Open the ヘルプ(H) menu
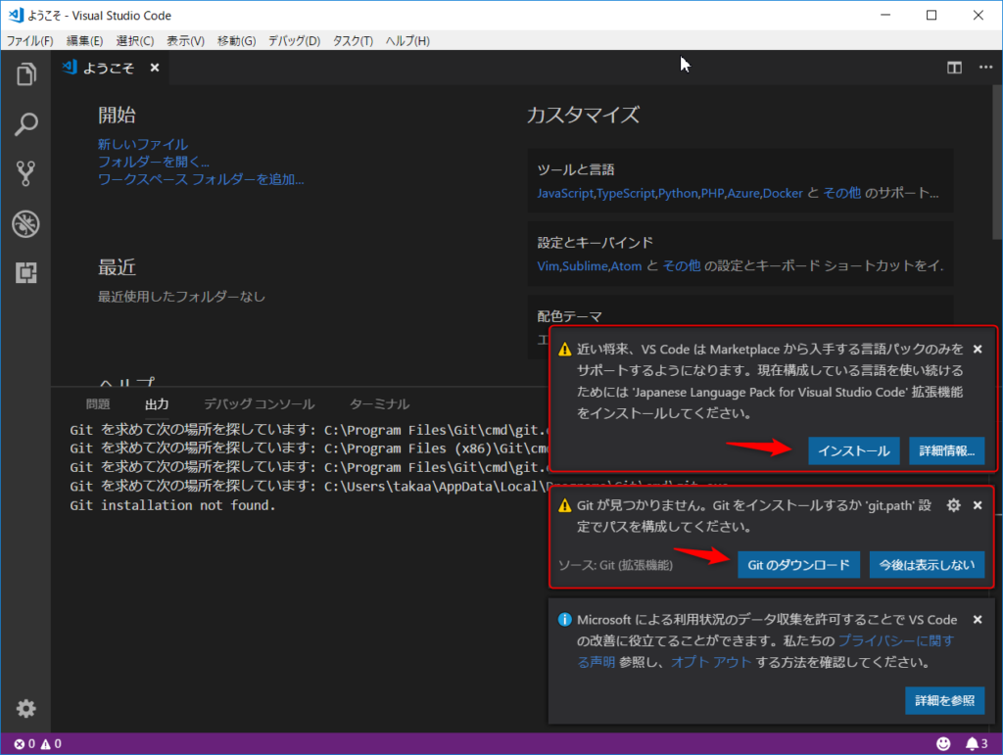Screen dimensions: 1003x755 (x=407, y=41)
